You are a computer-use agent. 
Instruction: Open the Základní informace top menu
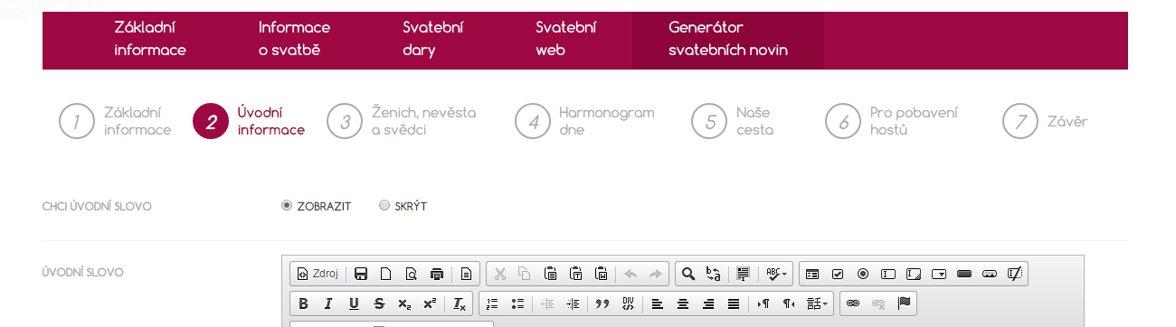[150, 40]
